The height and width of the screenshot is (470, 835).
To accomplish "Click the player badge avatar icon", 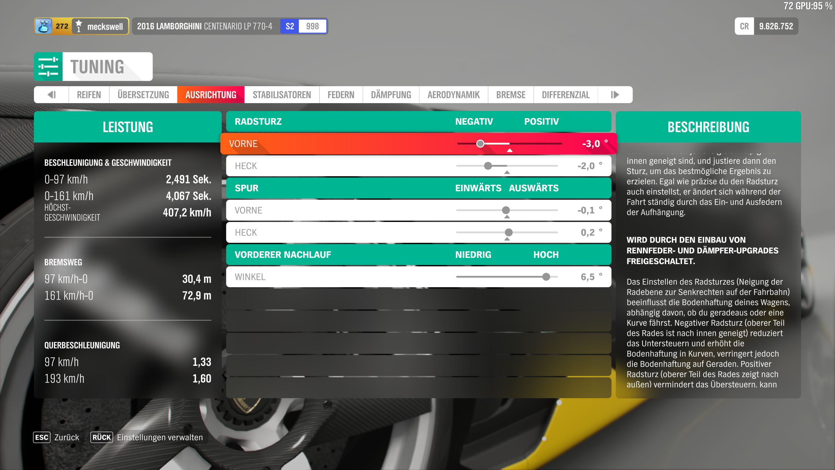I will click(x=43, y=26).
